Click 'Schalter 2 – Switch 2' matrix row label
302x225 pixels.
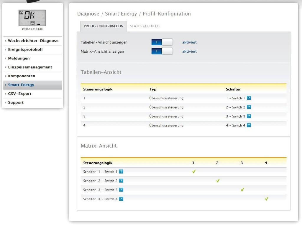(x=100, y=181)
